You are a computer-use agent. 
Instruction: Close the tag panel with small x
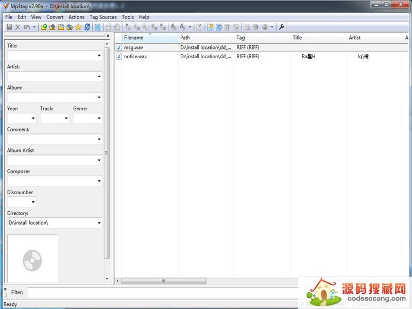pos(108,36)
